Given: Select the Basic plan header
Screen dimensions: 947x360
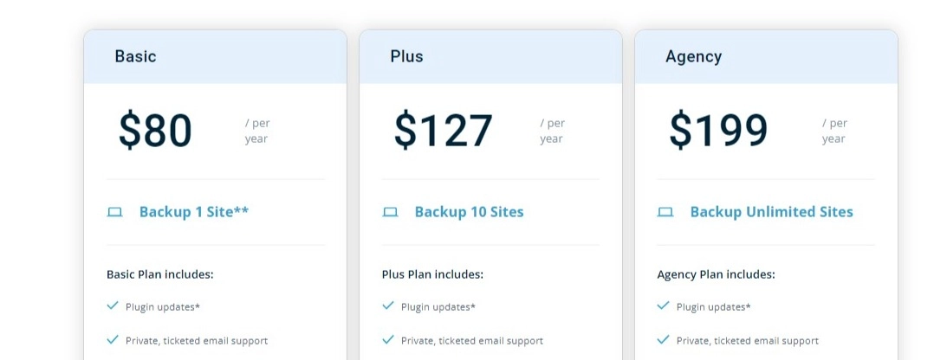Looking at the screenshot, I should click(x=136, y=57).
